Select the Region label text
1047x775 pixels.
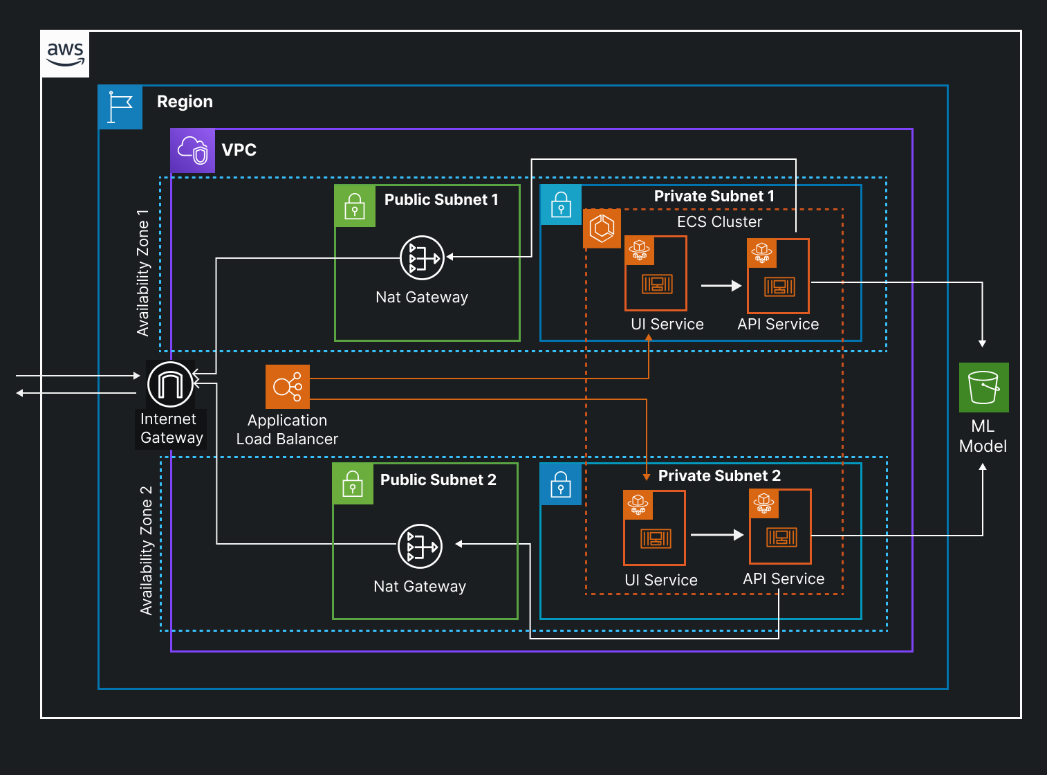pyautogui.click(x=184, y=101)
